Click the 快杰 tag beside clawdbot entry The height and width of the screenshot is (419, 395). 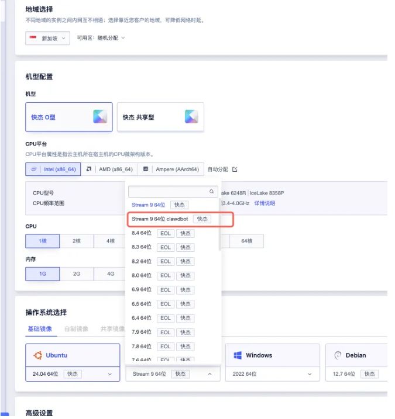tap(202, 219)
